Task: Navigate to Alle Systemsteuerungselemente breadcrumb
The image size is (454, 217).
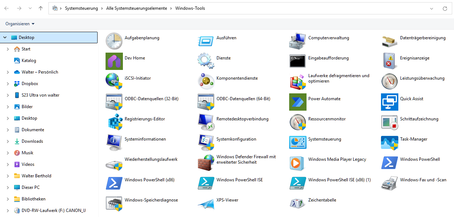Action: pyautogui.click(x=137, y=8)
